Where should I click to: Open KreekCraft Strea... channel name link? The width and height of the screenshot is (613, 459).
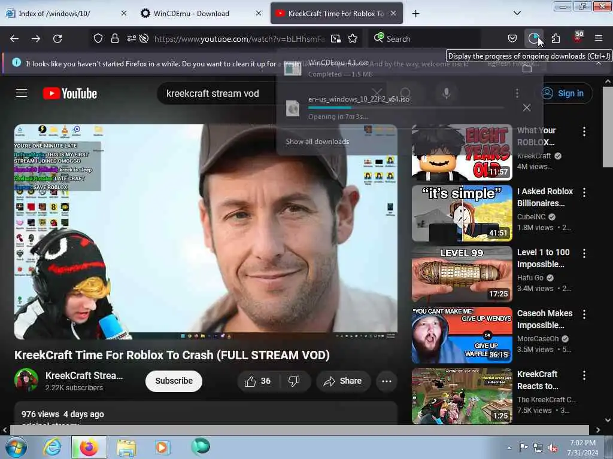[84, 375]
